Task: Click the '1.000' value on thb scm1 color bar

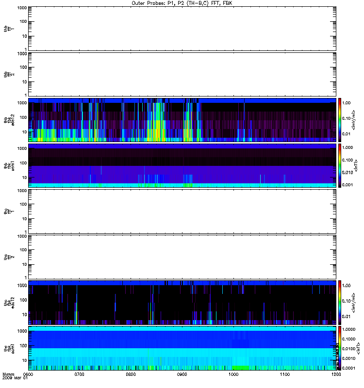Action: pyautogui.click(x=347, y=147)
